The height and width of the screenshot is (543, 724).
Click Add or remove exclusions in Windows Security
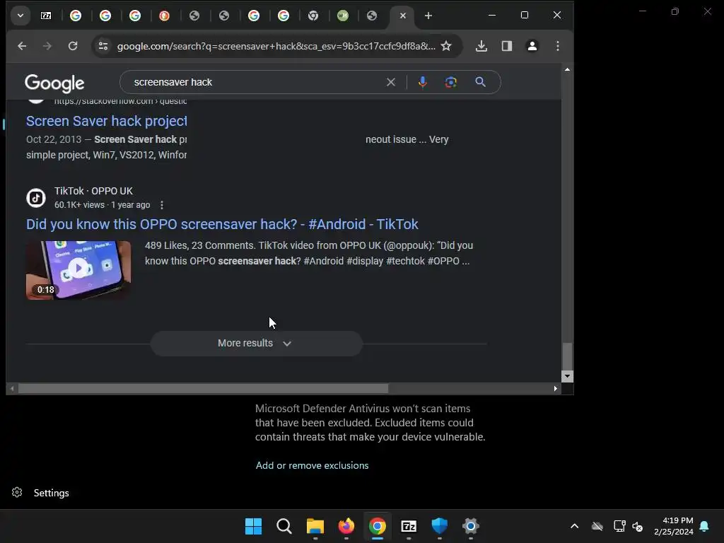pos(312,465)
